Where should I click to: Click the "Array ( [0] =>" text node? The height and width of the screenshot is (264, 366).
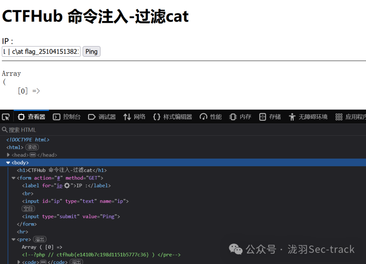click(42, 247)
